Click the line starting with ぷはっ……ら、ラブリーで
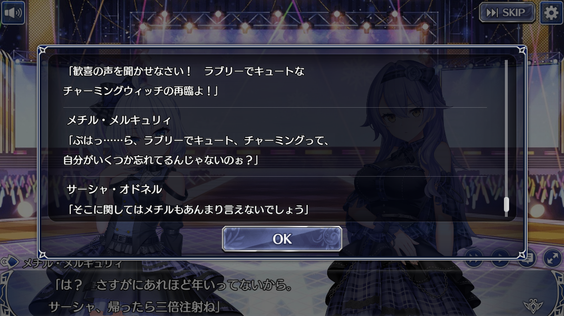Viewport: 564px width, 316px height. pyautogui.click(x=198, y=140)
